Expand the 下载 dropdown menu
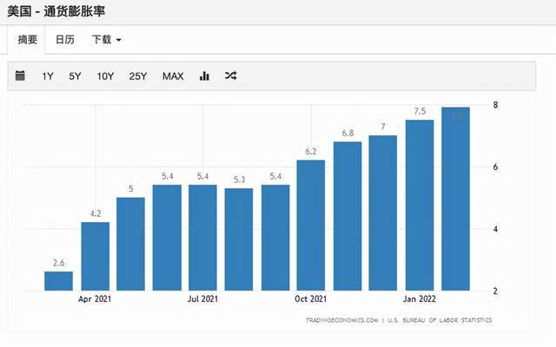This screenshot has width=556, height=347. [106, 40]
